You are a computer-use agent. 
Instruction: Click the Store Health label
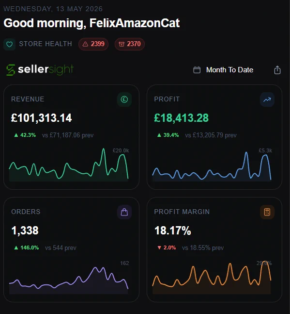pyautogui.click(x=46, y=44)
